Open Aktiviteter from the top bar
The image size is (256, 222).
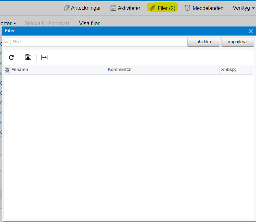tap(125, 8)
